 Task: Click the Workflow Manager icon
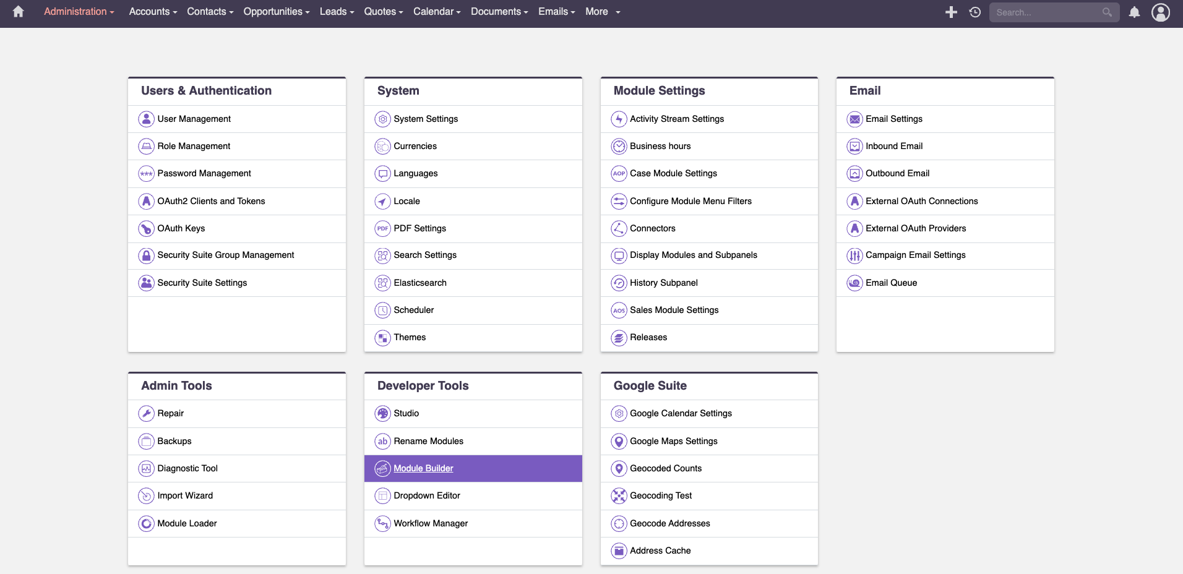click(382, 523)
